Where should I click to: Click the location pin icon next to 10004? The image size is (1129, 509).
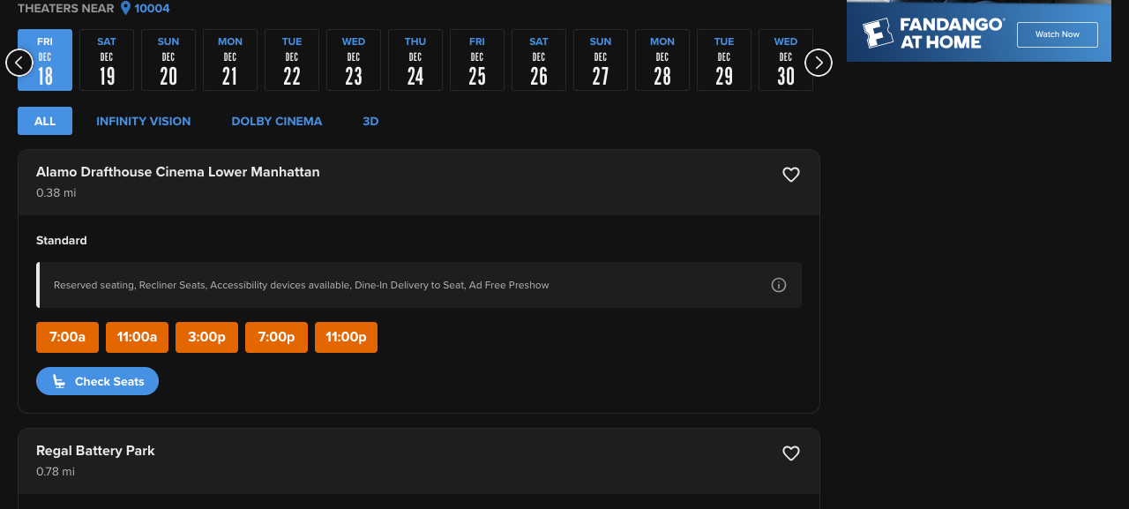point(125,8)
